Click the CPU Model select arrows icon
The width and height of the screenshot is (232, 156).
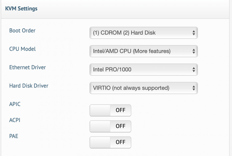point(194,51)
